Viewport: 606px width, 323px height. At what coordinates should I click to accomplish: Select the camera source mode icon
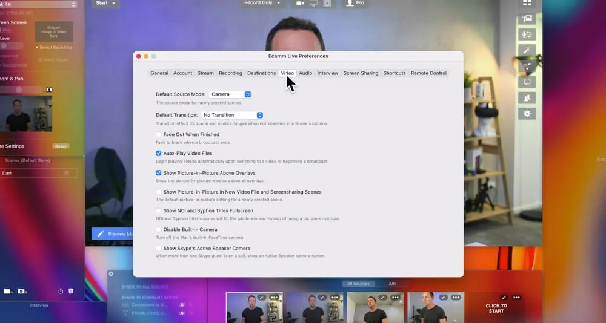[300, 3]
